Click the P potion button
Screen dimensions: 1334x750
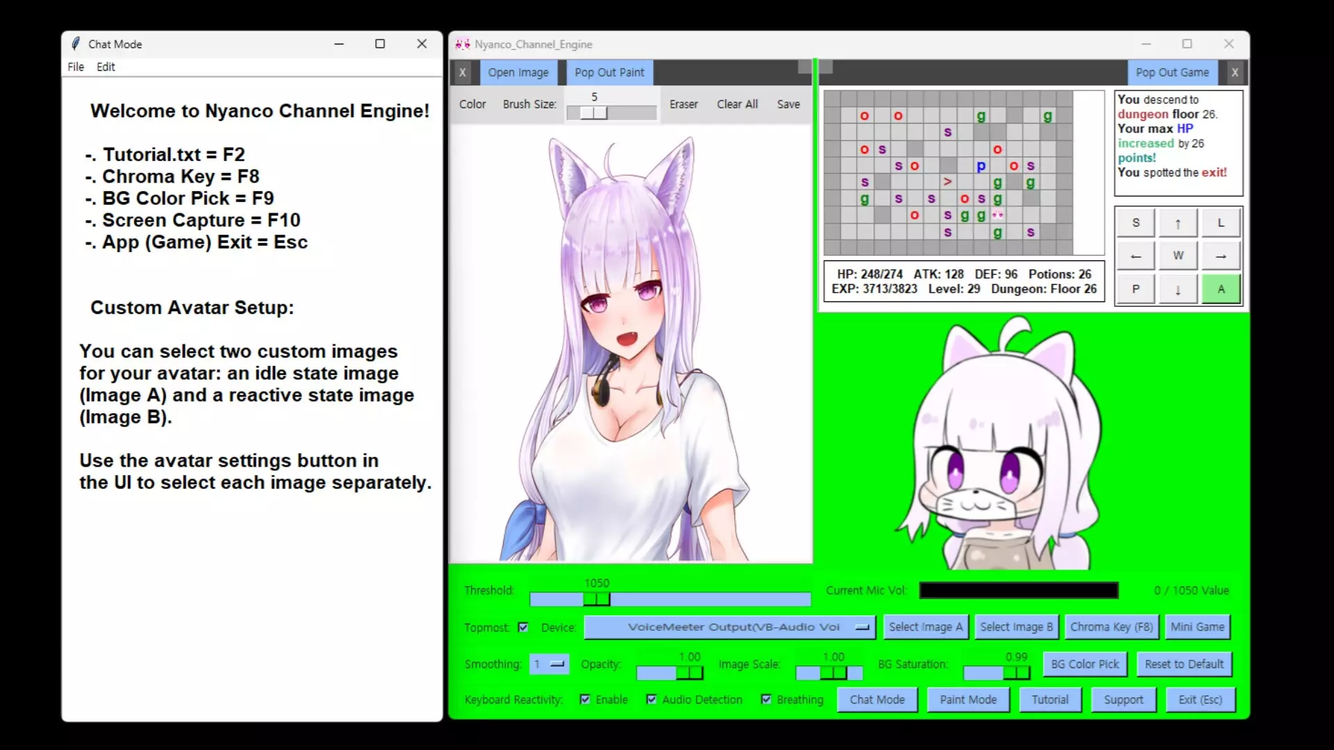1135,288
